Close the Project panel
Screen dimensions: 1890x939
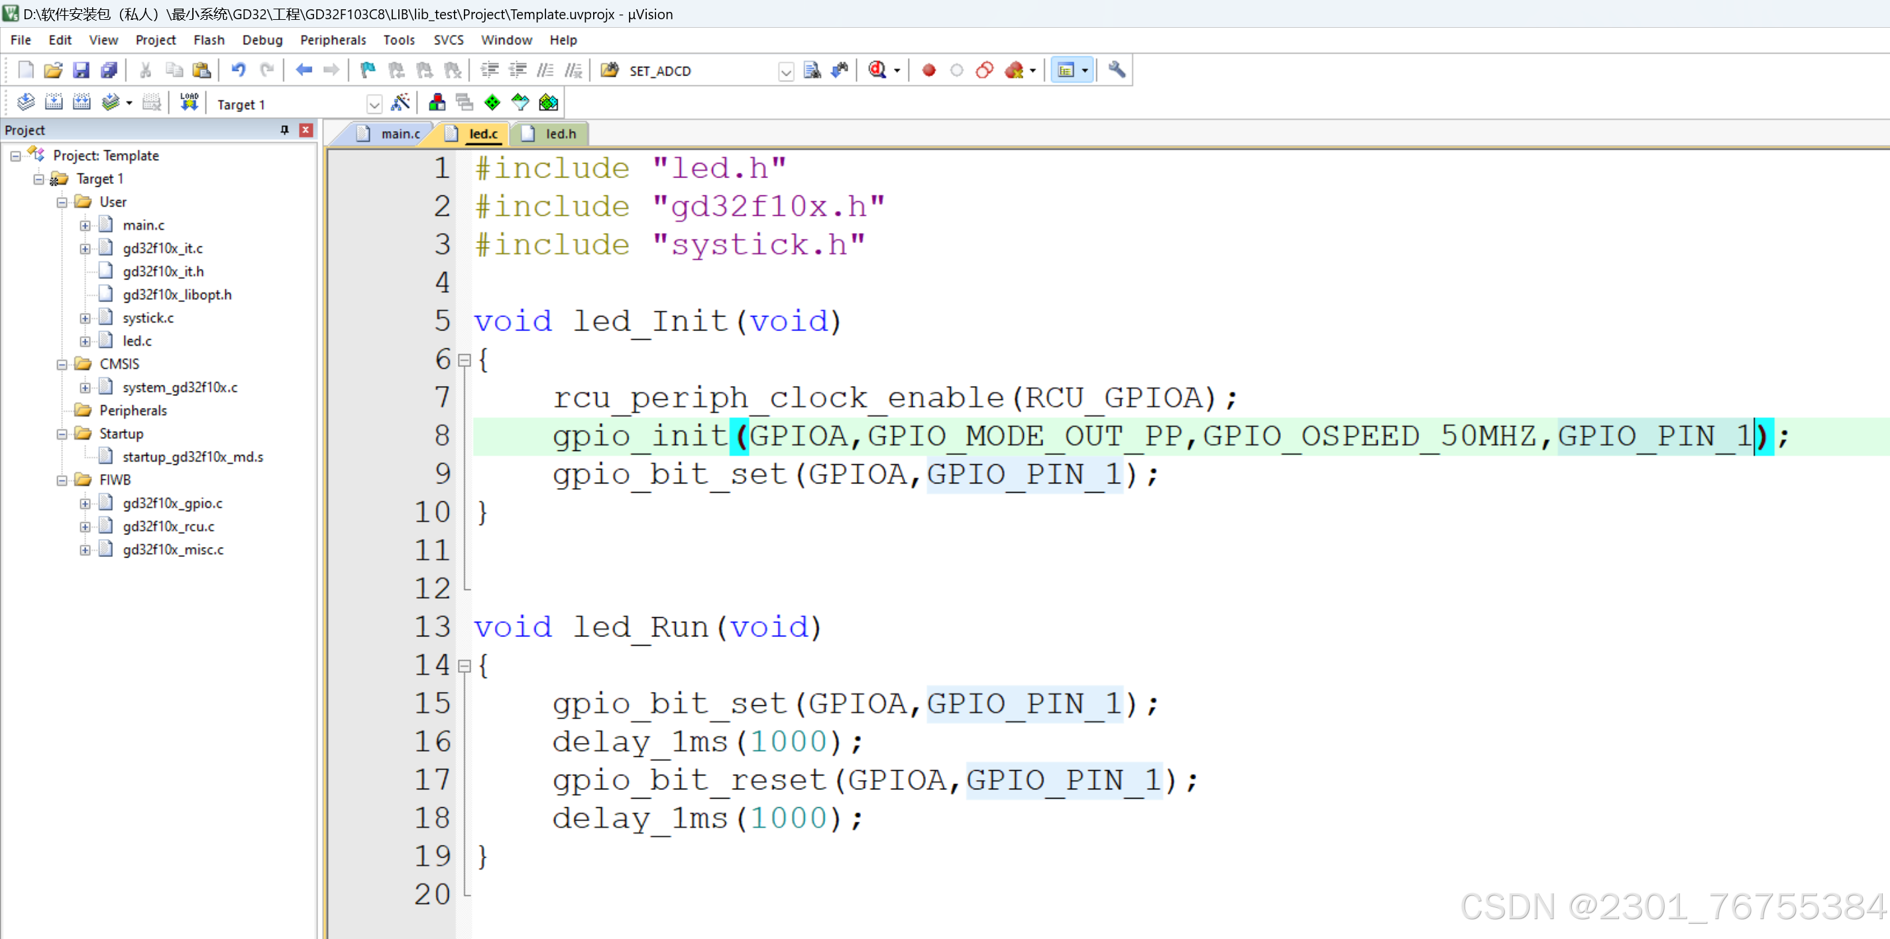[x=307, y=130]
